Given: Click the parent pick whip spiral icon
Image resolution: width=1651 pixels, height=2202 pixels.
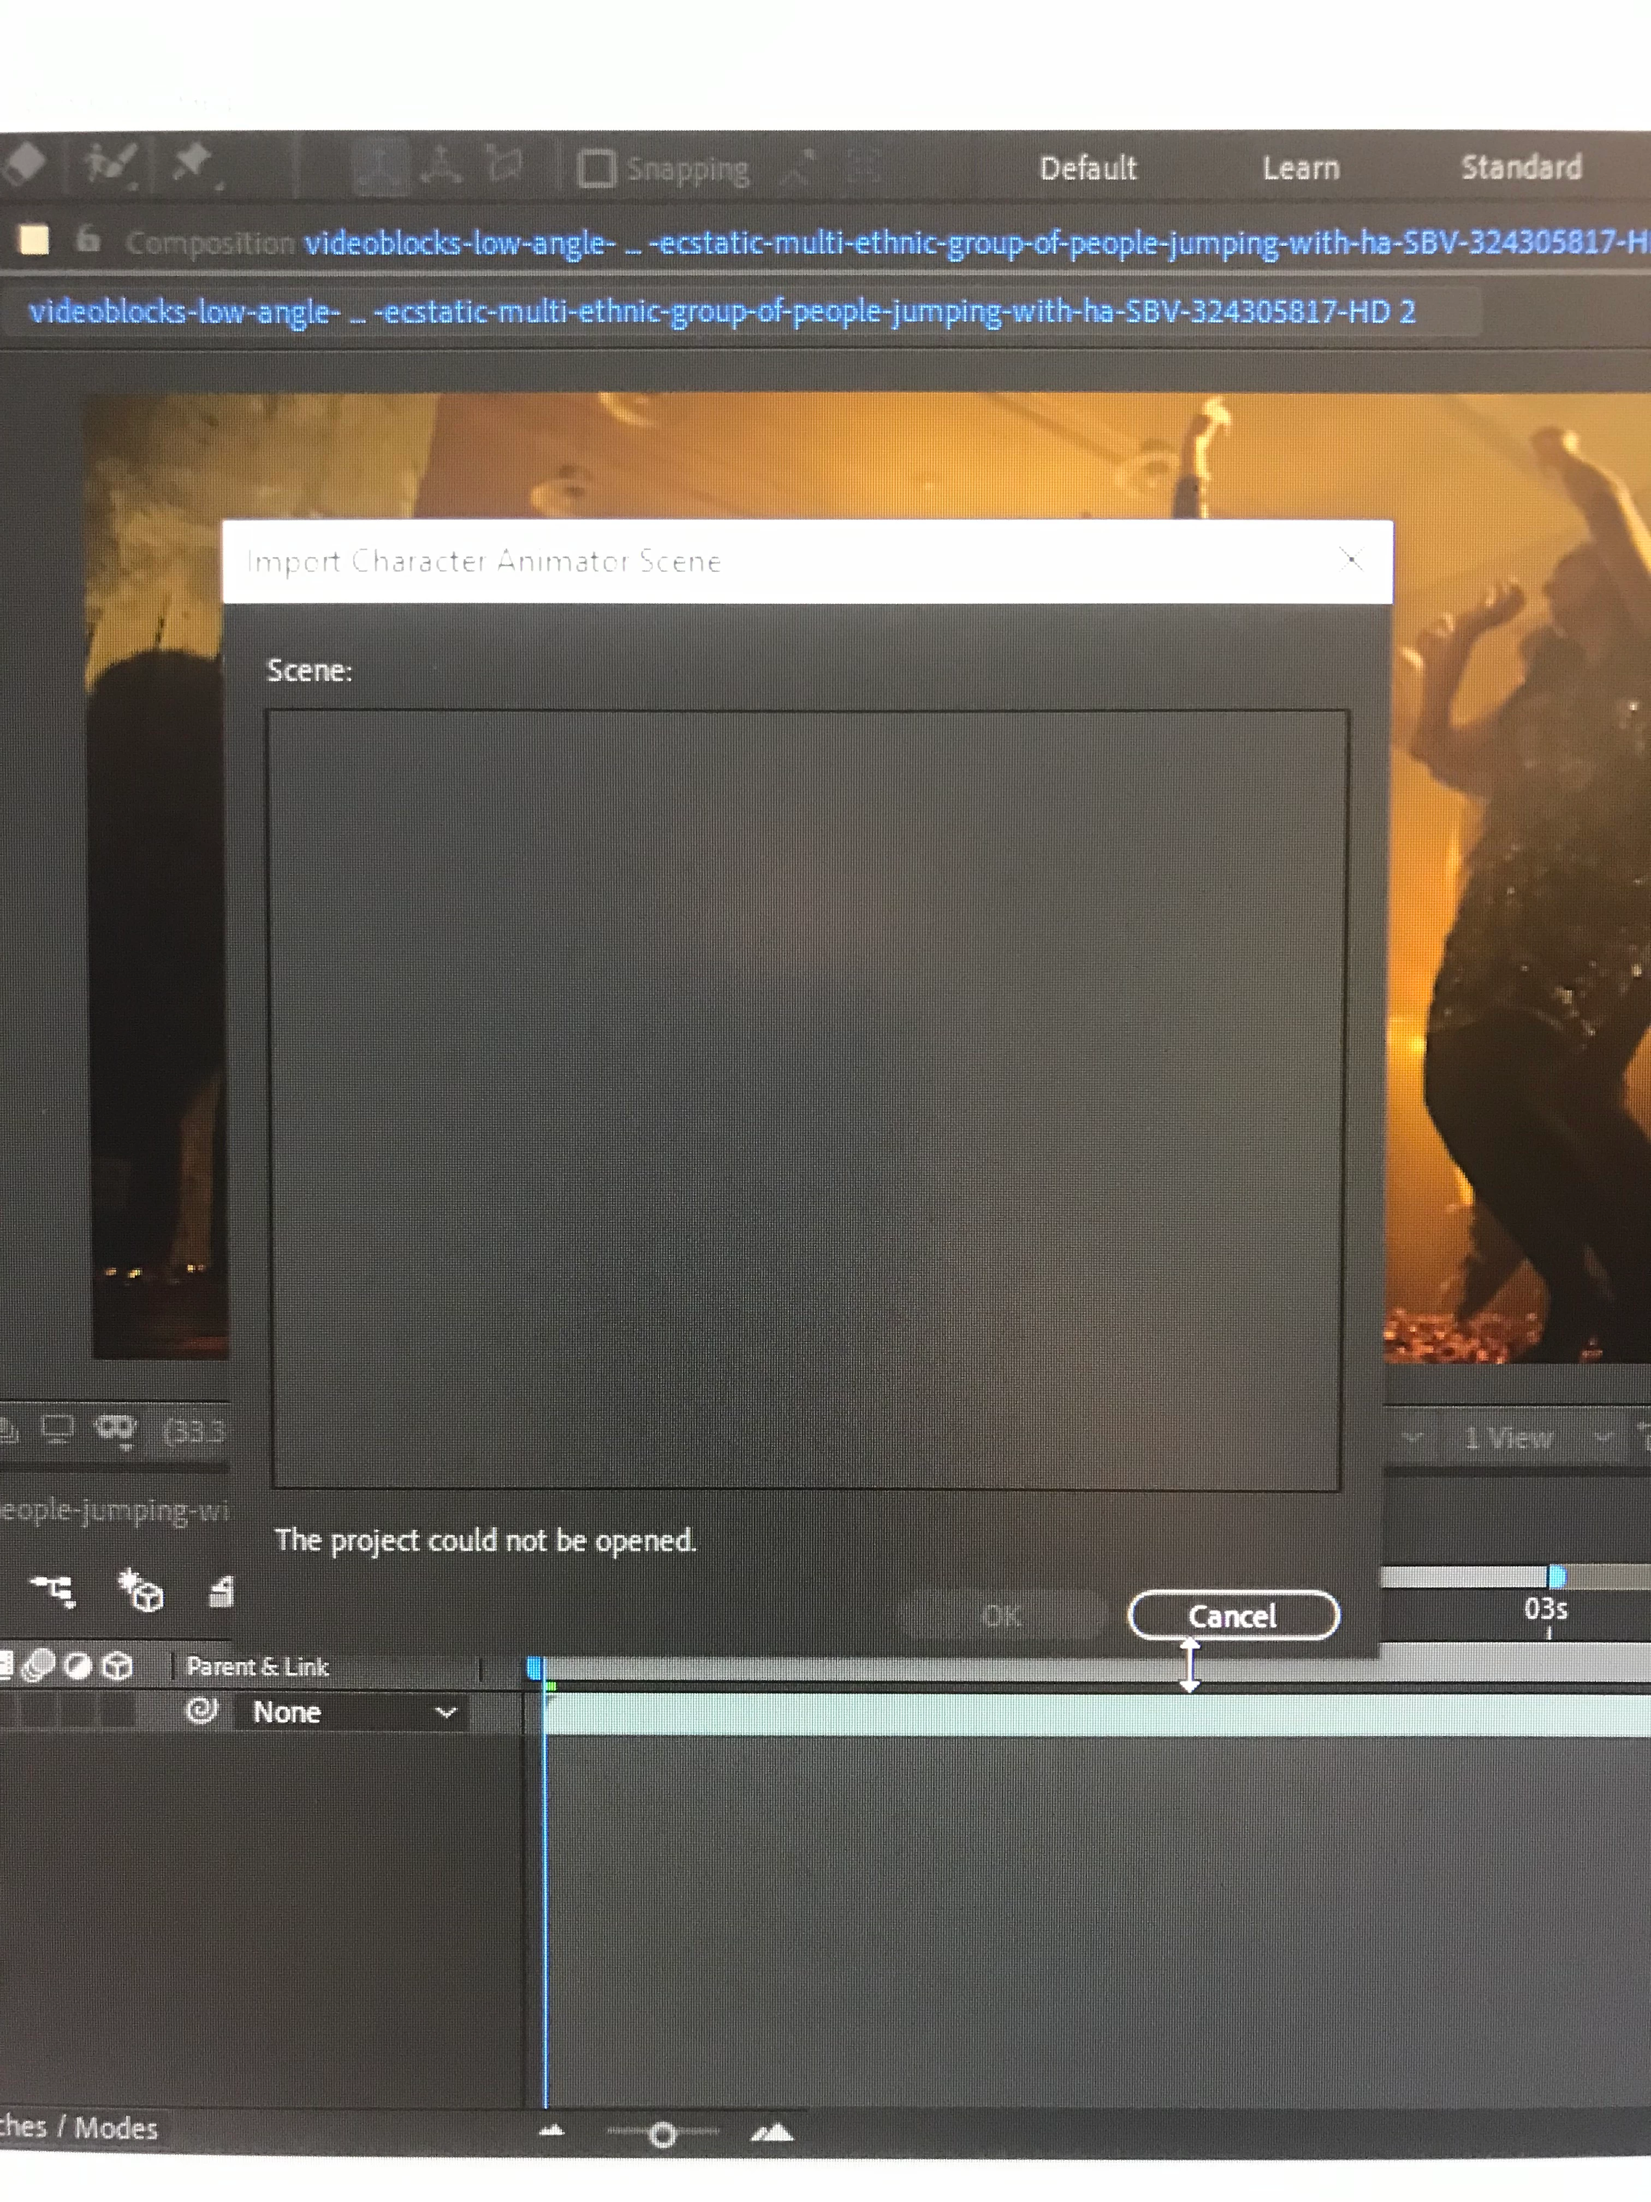Looking at the screenshot, I should coord(202,1711).
